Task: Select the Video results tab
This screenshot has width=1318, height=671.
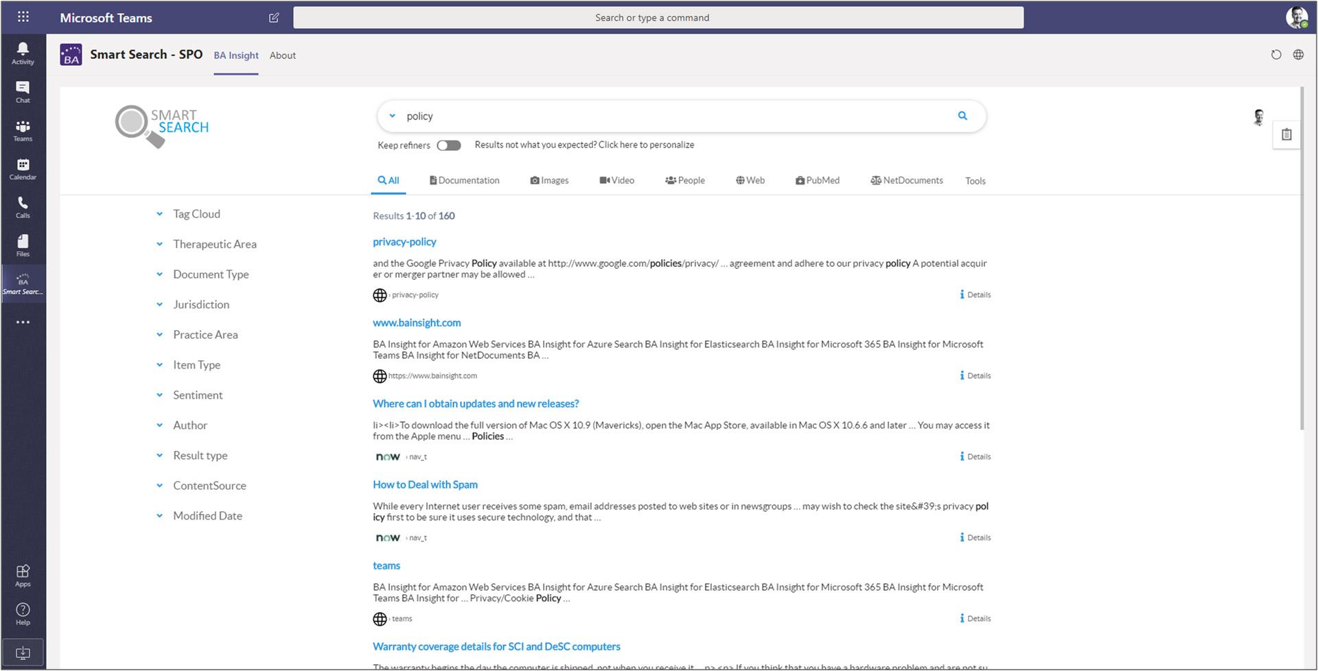Action: (x=616, y=180)
